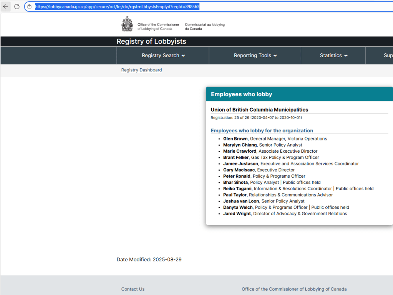Screen dimensions: 393x295
Task: Open the partially visible Support menu
Action: click(388, 56)
